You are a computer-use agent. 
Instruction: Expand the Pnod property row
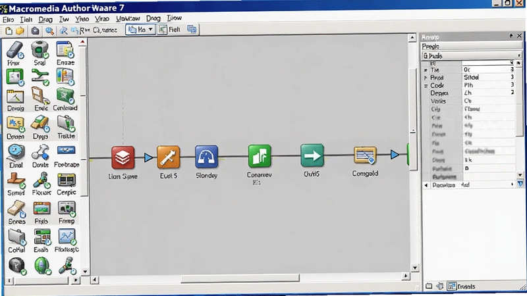point(426,78)
